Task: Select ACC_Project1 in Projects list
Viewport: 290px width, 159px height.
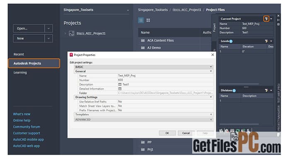Action: 91,33
